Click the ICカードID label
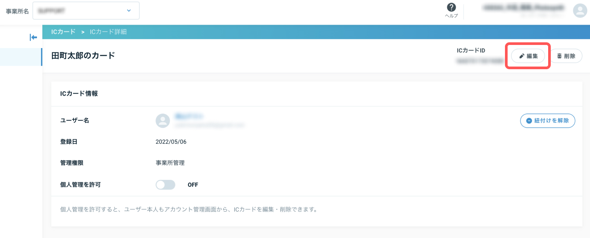Image resolution: width=590 pixels, height=238 pixels. pos(471,51)
